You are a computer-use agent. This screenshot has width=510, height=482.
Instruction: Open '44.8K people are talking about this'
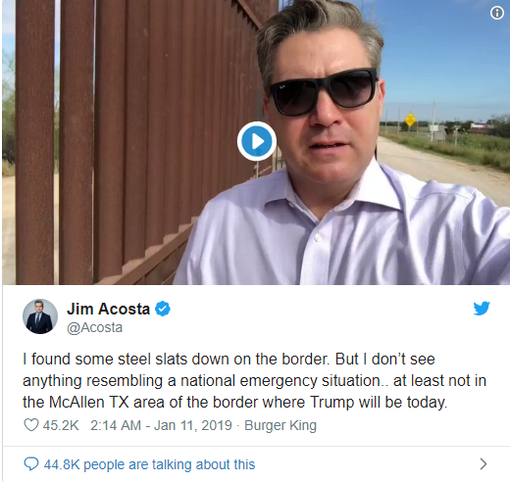tap(149, 464)
